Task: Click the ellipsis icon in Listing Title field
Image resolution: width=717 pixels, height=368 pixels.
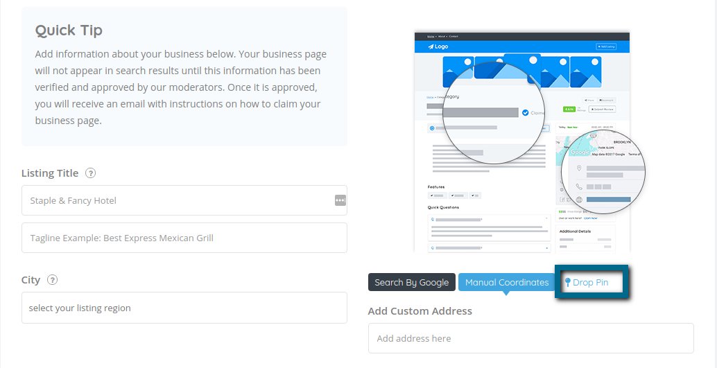Action: coord(340,200)
